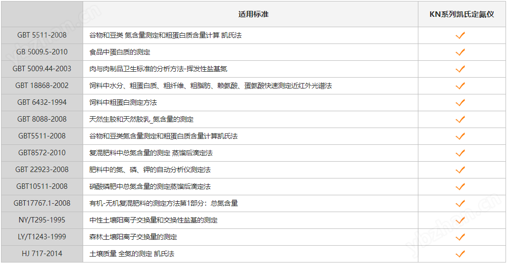This screenshot has width=507, height=264.
Task: Click the 适用标准 column header
Action: click(x=253, y=14)
